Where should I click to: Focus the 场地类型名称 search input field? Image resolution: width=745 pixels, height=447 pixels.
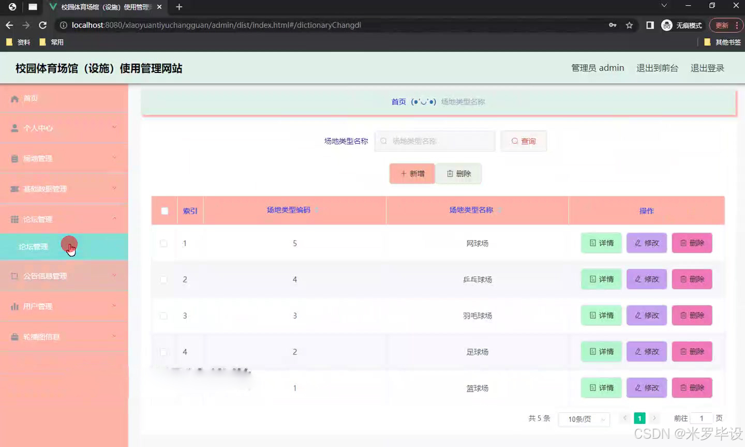[435, 141]
